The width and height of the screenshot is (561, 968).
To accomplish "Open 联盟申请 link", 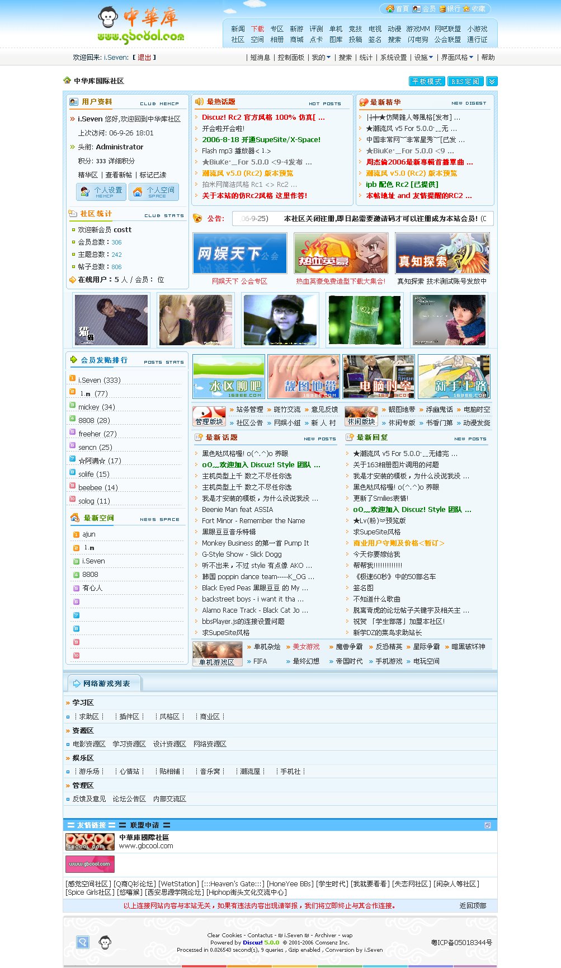I will coord(144,825).
